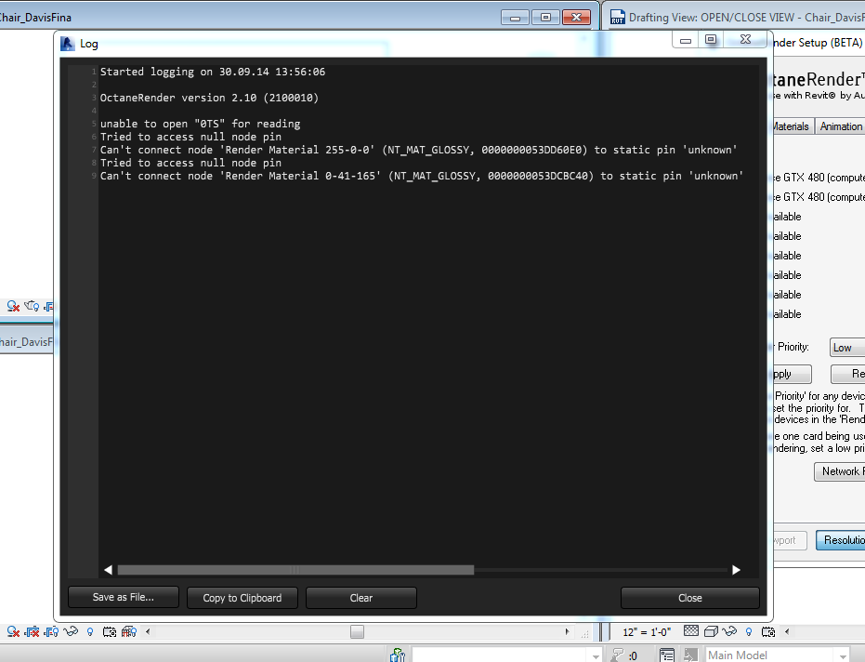
Task: Click the Log window title icon
Action: pos(67,44)
